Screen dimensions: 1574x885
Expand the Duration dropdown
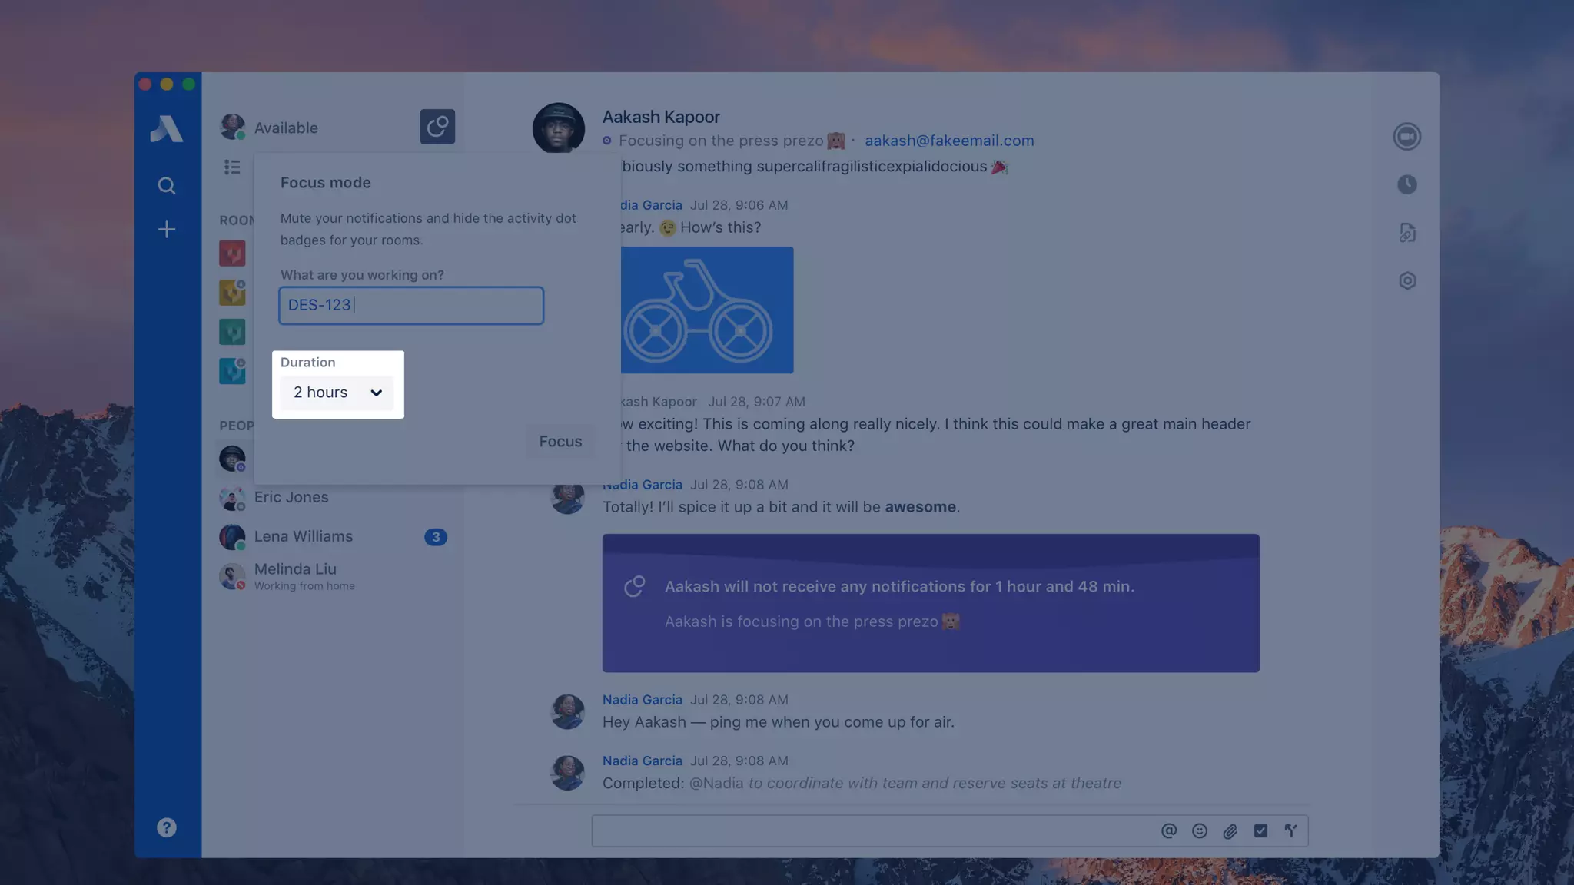[x=337, y=393]
